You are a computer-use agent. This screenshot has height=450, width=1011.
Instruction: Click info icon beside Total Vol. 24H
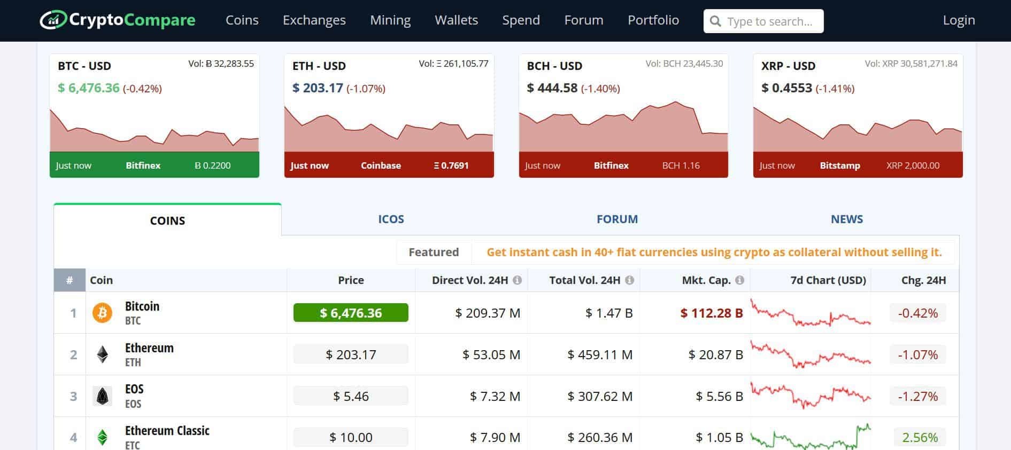(629, 280)
